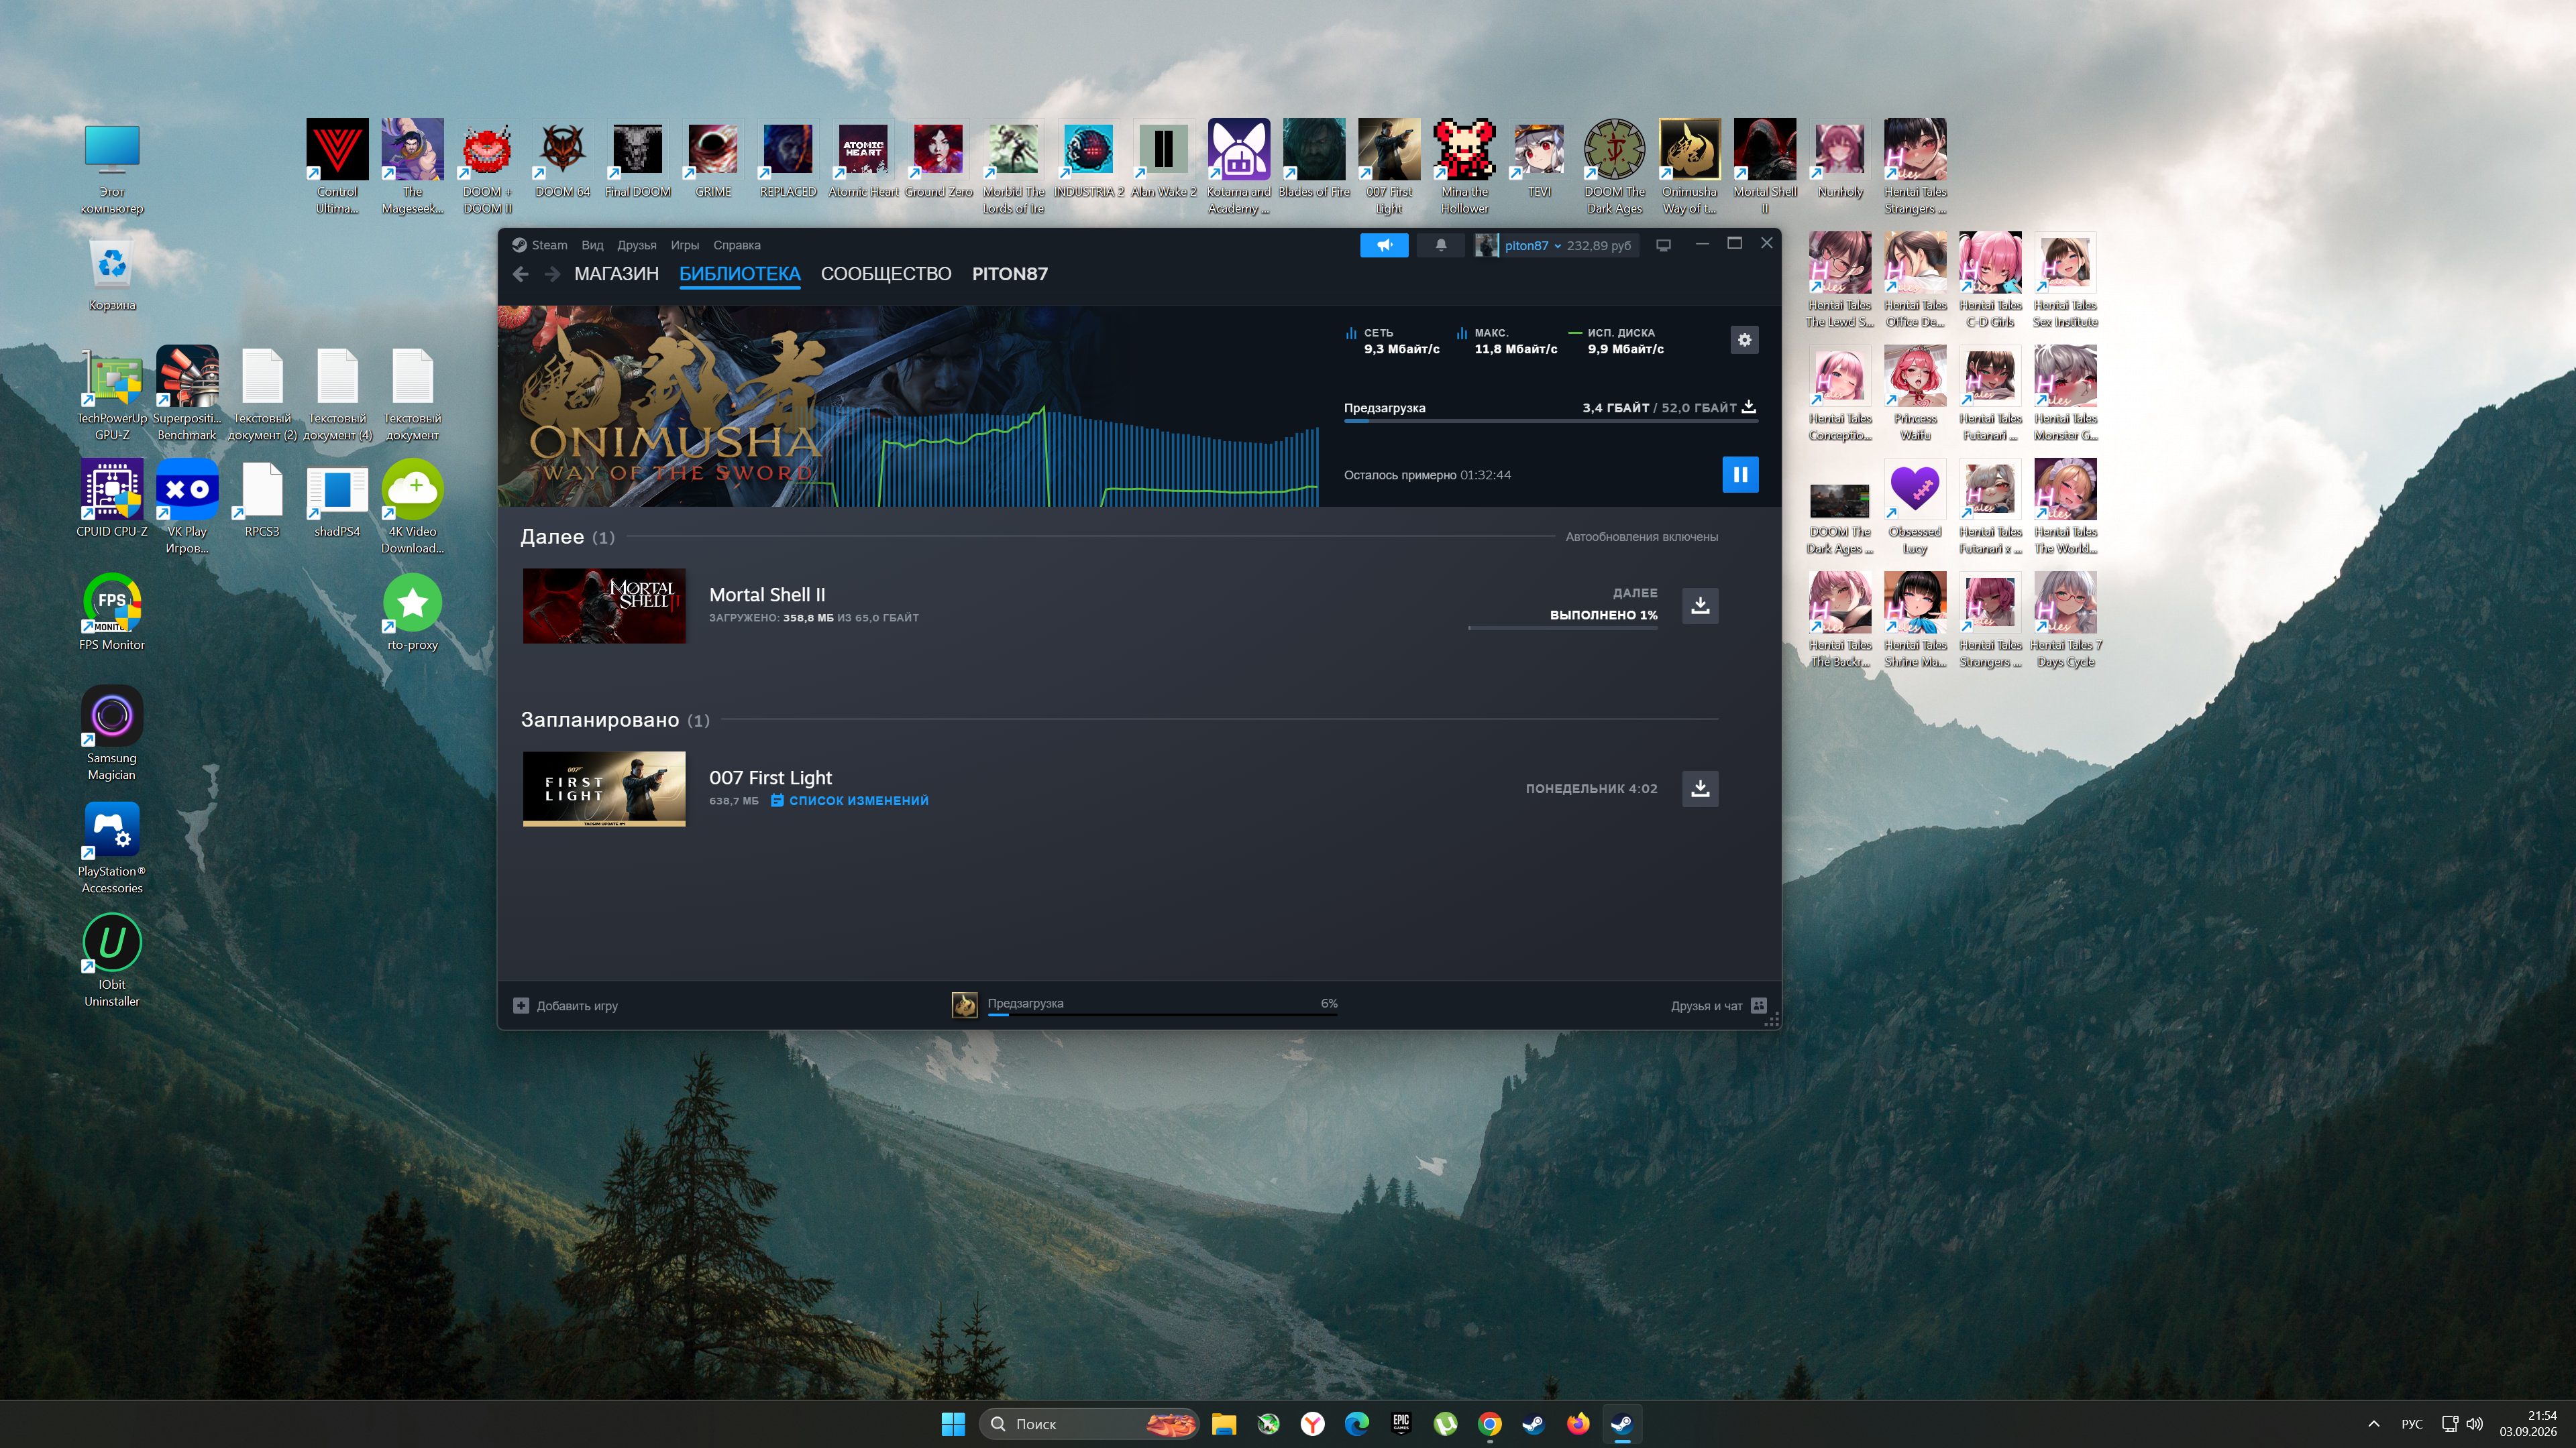Switch to the СООБЩЕСТВО tab

point(886,274)
